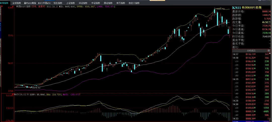The width and height of the screenshot is (272, 122).
Task: Open the MSCI中国A50 tab
Action: point(44,3)
